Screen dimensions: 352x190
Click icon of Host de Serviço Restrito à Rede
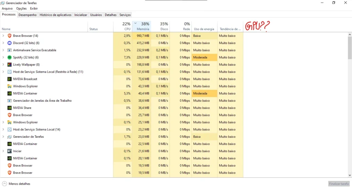pos(9,72)
